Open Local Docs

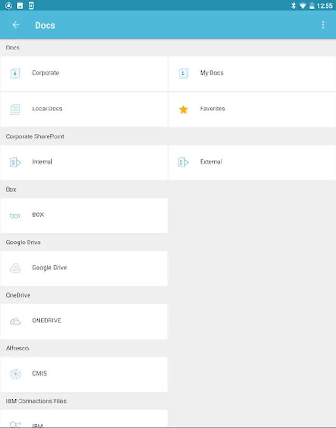(x=84, y=109)
